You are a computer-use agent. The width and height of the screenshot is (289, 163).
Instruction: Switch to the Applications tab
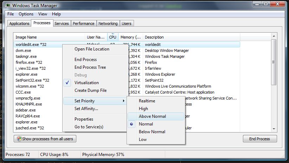(x=19, y=23)
